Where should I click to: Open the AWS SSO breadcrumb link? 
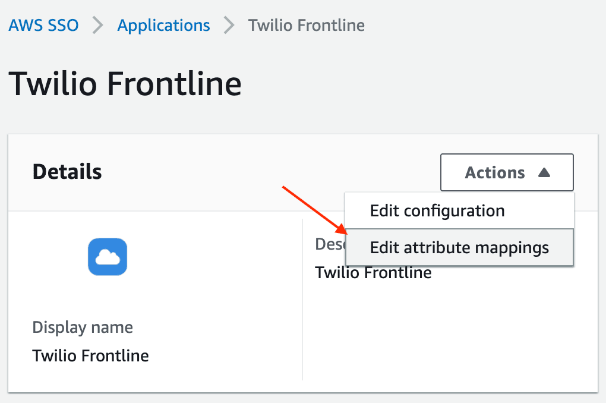point(43,26)
